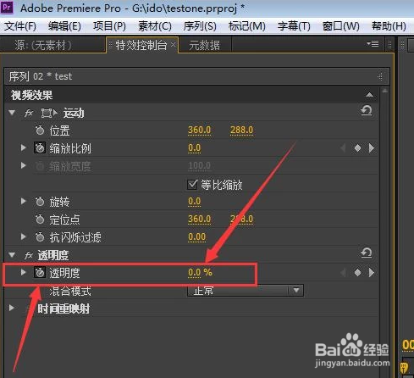Expand the 透明度 property row
414x378 pixels.
(x=24, y=272)
